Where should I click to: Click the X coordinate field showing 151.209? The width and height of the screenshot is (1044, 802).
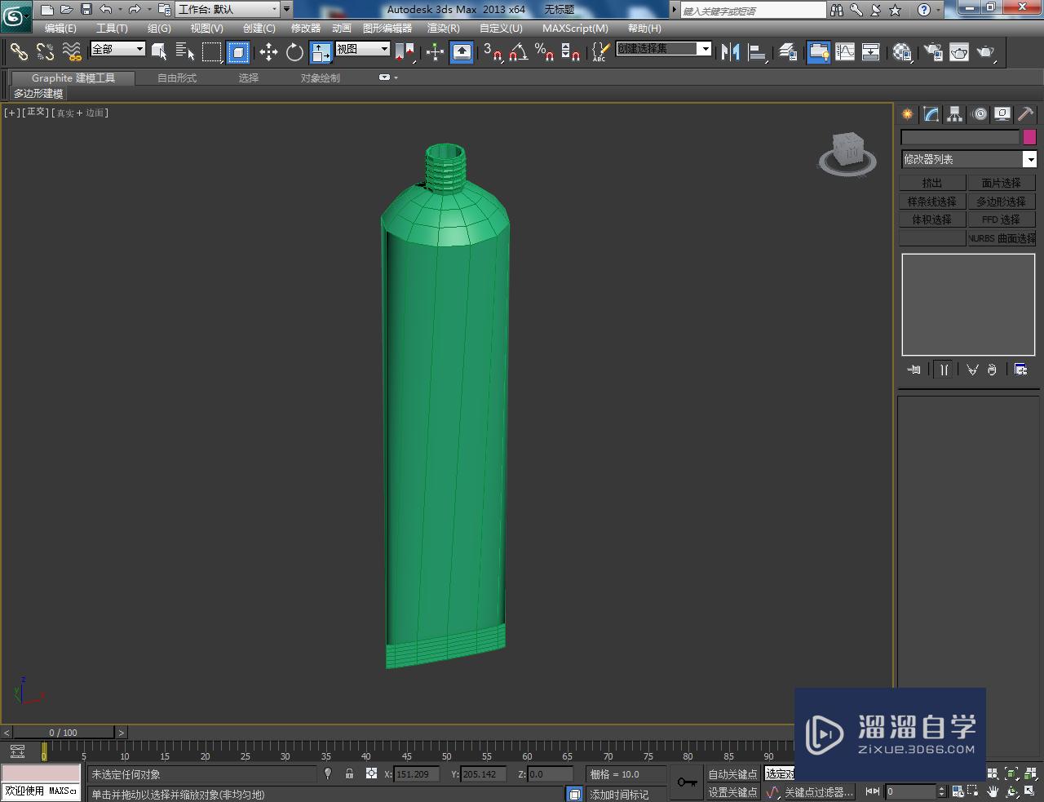(x=416, y=774)
